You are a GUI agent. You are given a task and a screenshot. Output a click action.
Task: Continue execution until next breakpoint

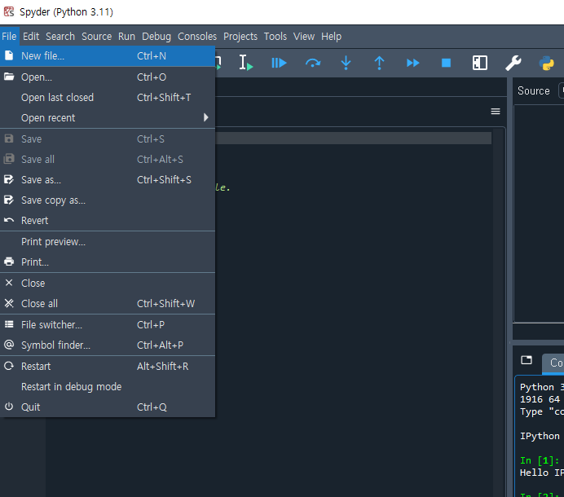[x=412, y=63]
